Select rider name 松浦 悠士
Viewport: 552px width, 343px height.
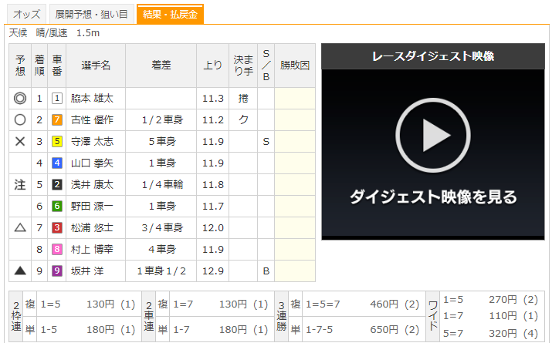tap(92, 227)
